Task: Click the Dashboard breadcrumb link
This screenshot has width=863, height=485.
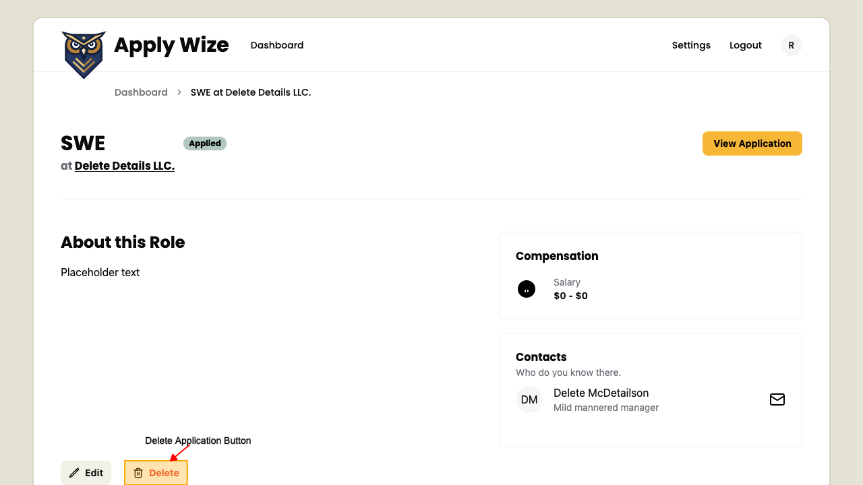Action: point(141,92)
